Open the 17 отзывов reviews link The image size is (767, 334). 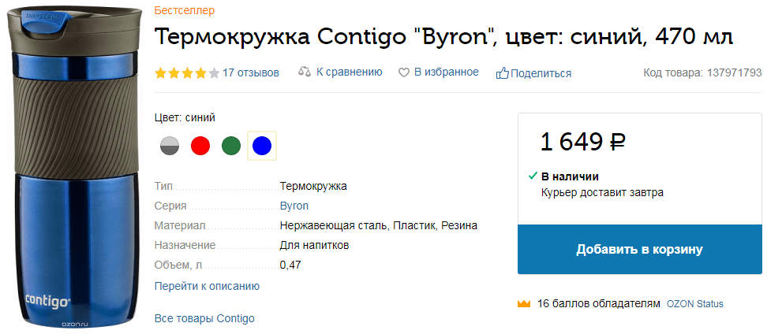251,73
